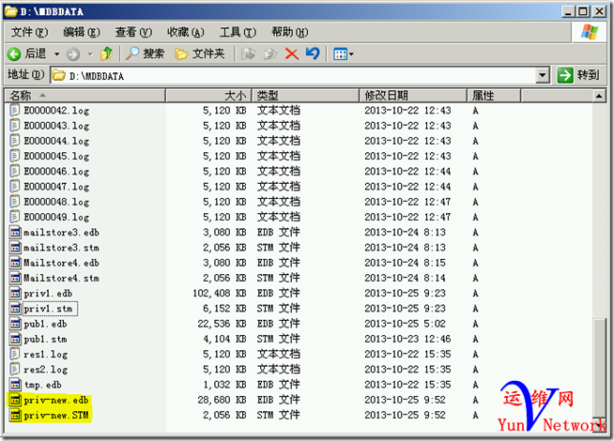Click the Go (转到) button
614x441 pixels.
579,75
